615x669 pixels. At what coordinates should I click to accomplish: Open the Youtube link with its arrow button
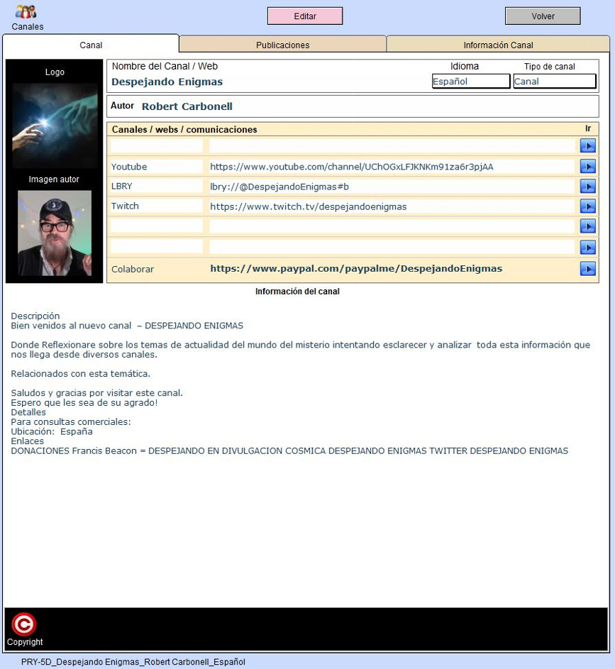[x=587, y=167]
